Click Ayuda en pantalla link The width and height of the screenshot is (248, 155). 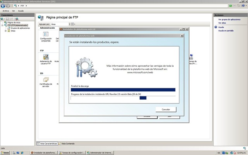pos(226,31)
